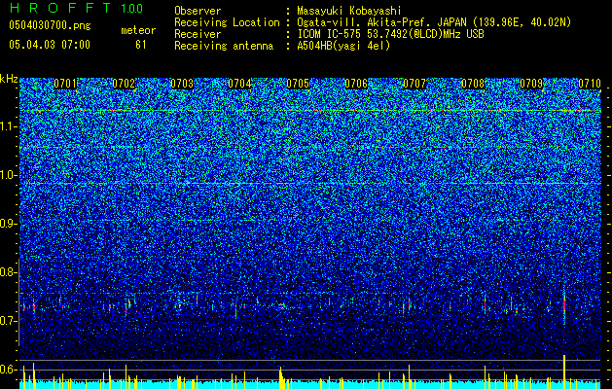
Task: Click the Observer field label
Action: point(198,11)
